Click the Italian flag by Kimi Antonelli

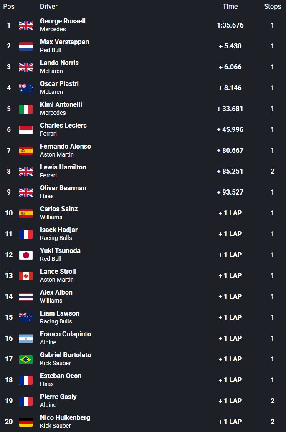tap(26, 109)
